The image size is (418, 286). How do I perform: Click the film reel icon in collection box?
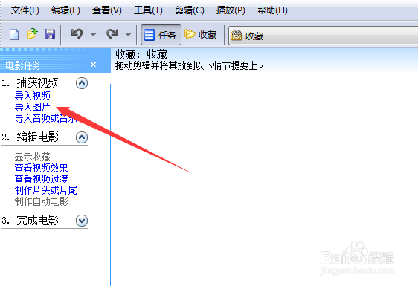pos(236,36)
